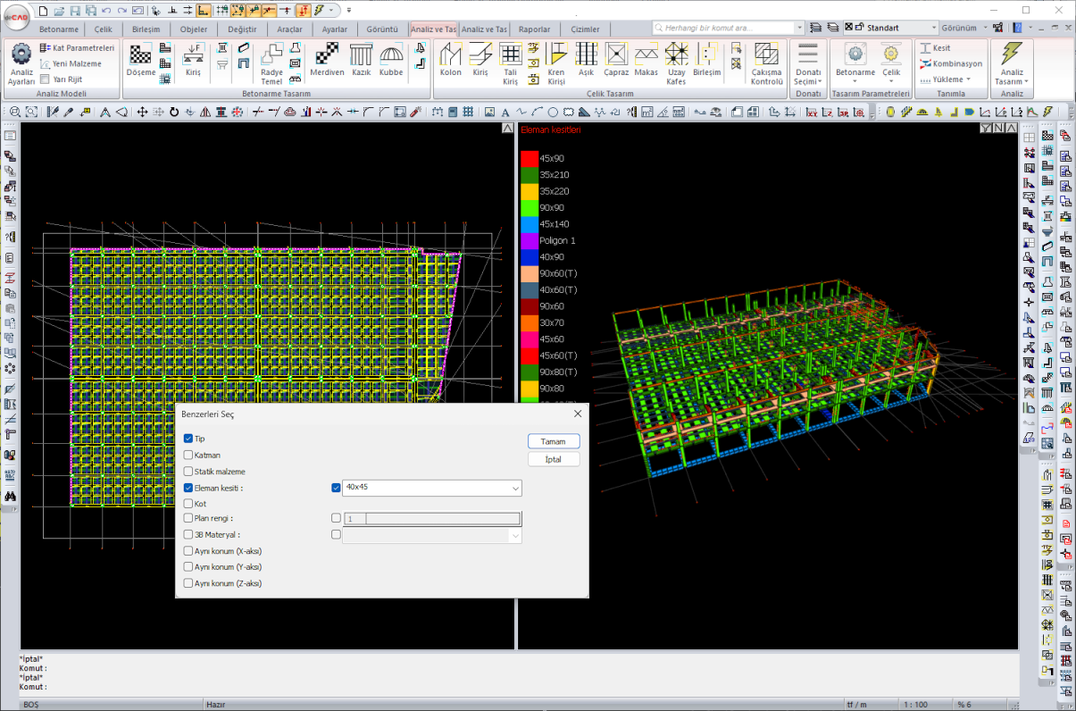This screenshot has height=711, width=1076.
Task: Click the red 45x90 legend swatch
Action: [530, 158]
